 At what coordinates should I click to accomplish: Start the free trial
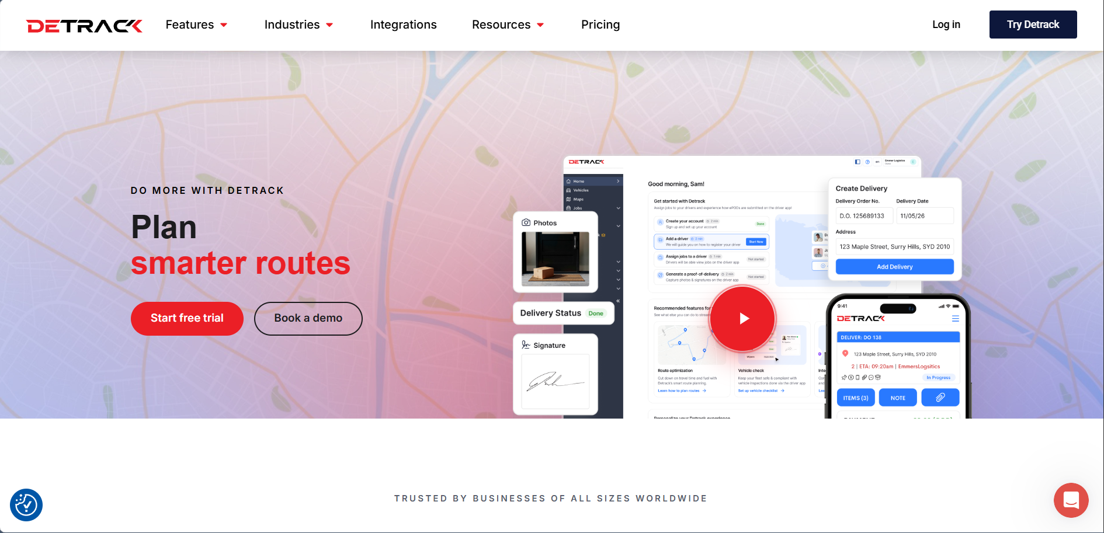coord(187,318)
